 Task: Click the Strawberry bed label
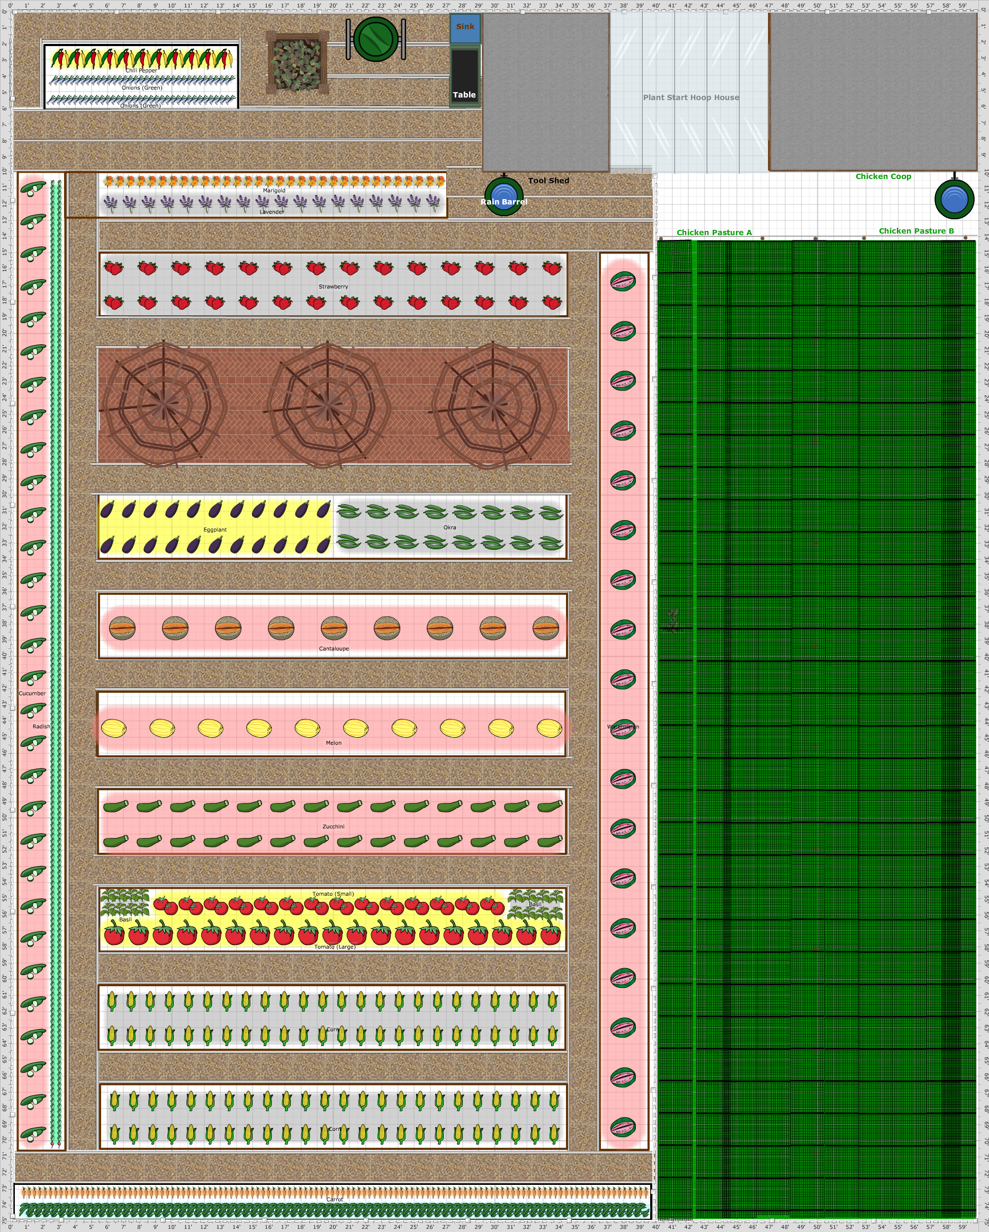point(333,287)
